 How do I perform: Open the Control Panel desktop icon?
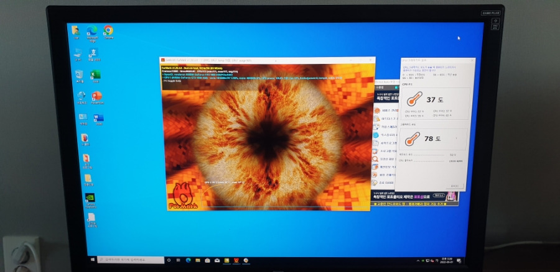pyautogui.click(x=83, y=119)
